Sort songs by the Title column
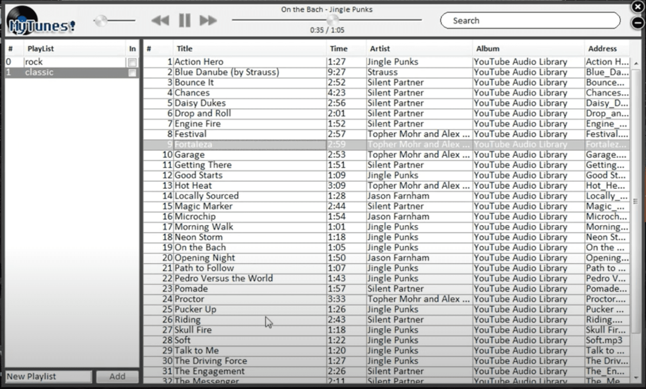The width and height of the screenshot is (646, 389). coord(184,48)
